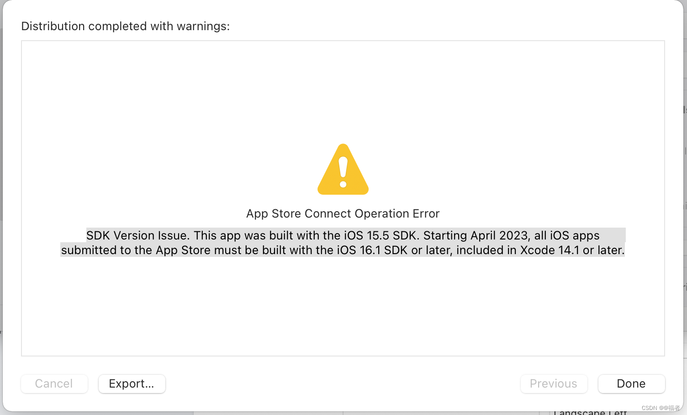Image resolution: width=687 pixels, height=415 pixels.
Task: Click the 'App Store Connect Operation Error' heading
Action: (343, 213)
